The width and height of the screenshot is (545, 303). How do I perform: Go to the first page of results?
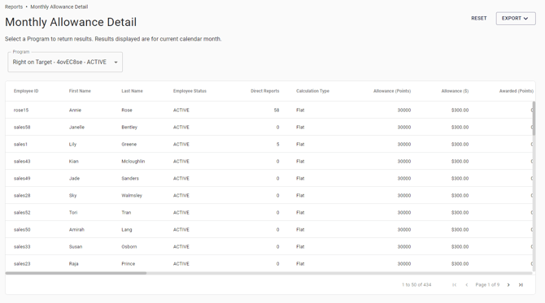[x=454, y=284]
